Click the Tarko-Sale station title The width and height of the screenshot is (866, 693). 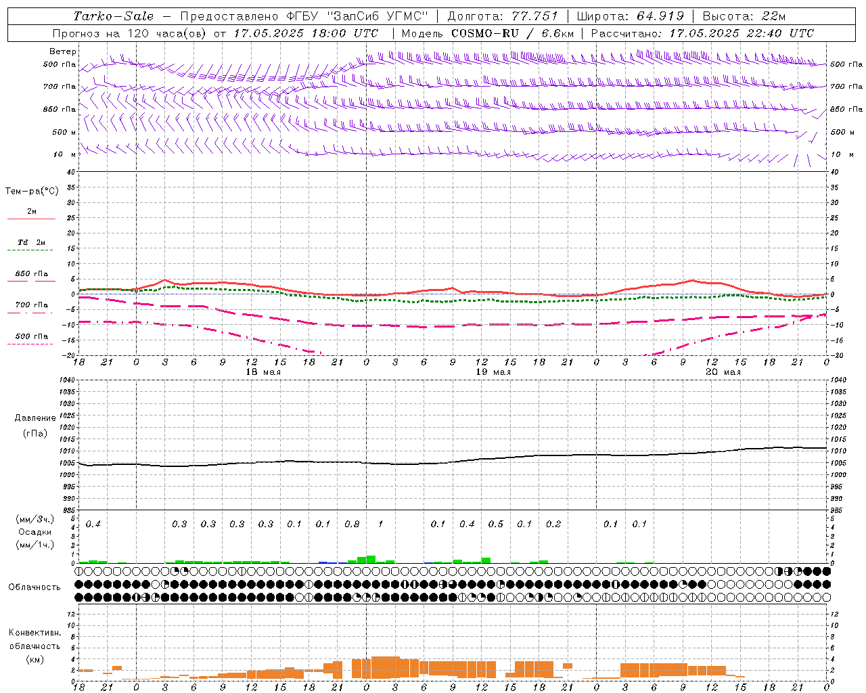pyautogui.click(x=113, y=16)
